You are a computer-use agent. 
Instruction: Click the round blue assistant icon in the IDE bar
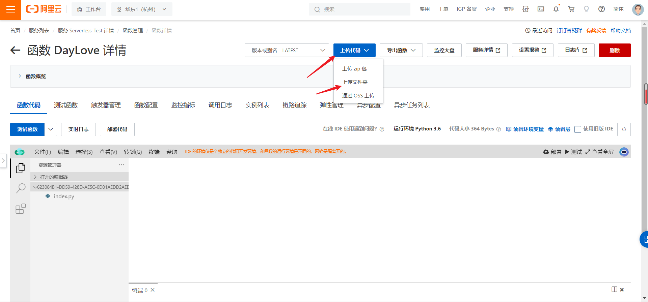coord(624,152)
